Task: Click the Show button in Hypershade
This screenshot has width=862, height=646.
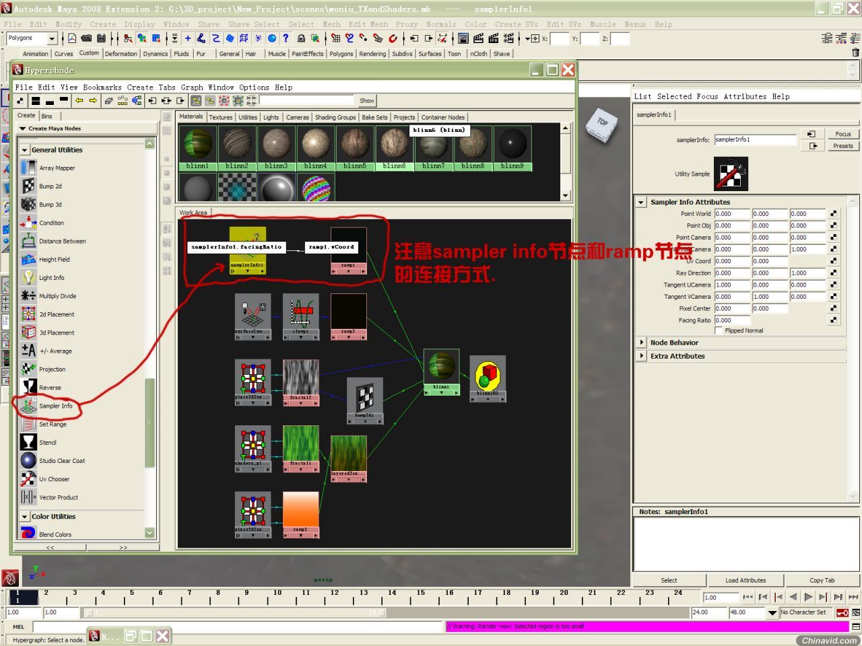Action: click(x=367, y=101)
